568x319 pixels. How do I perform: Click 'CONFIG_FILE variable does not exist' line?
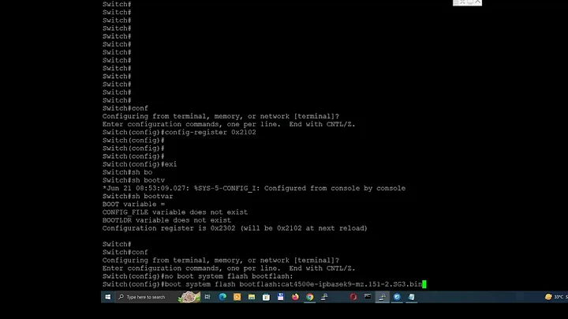(175, 212)
